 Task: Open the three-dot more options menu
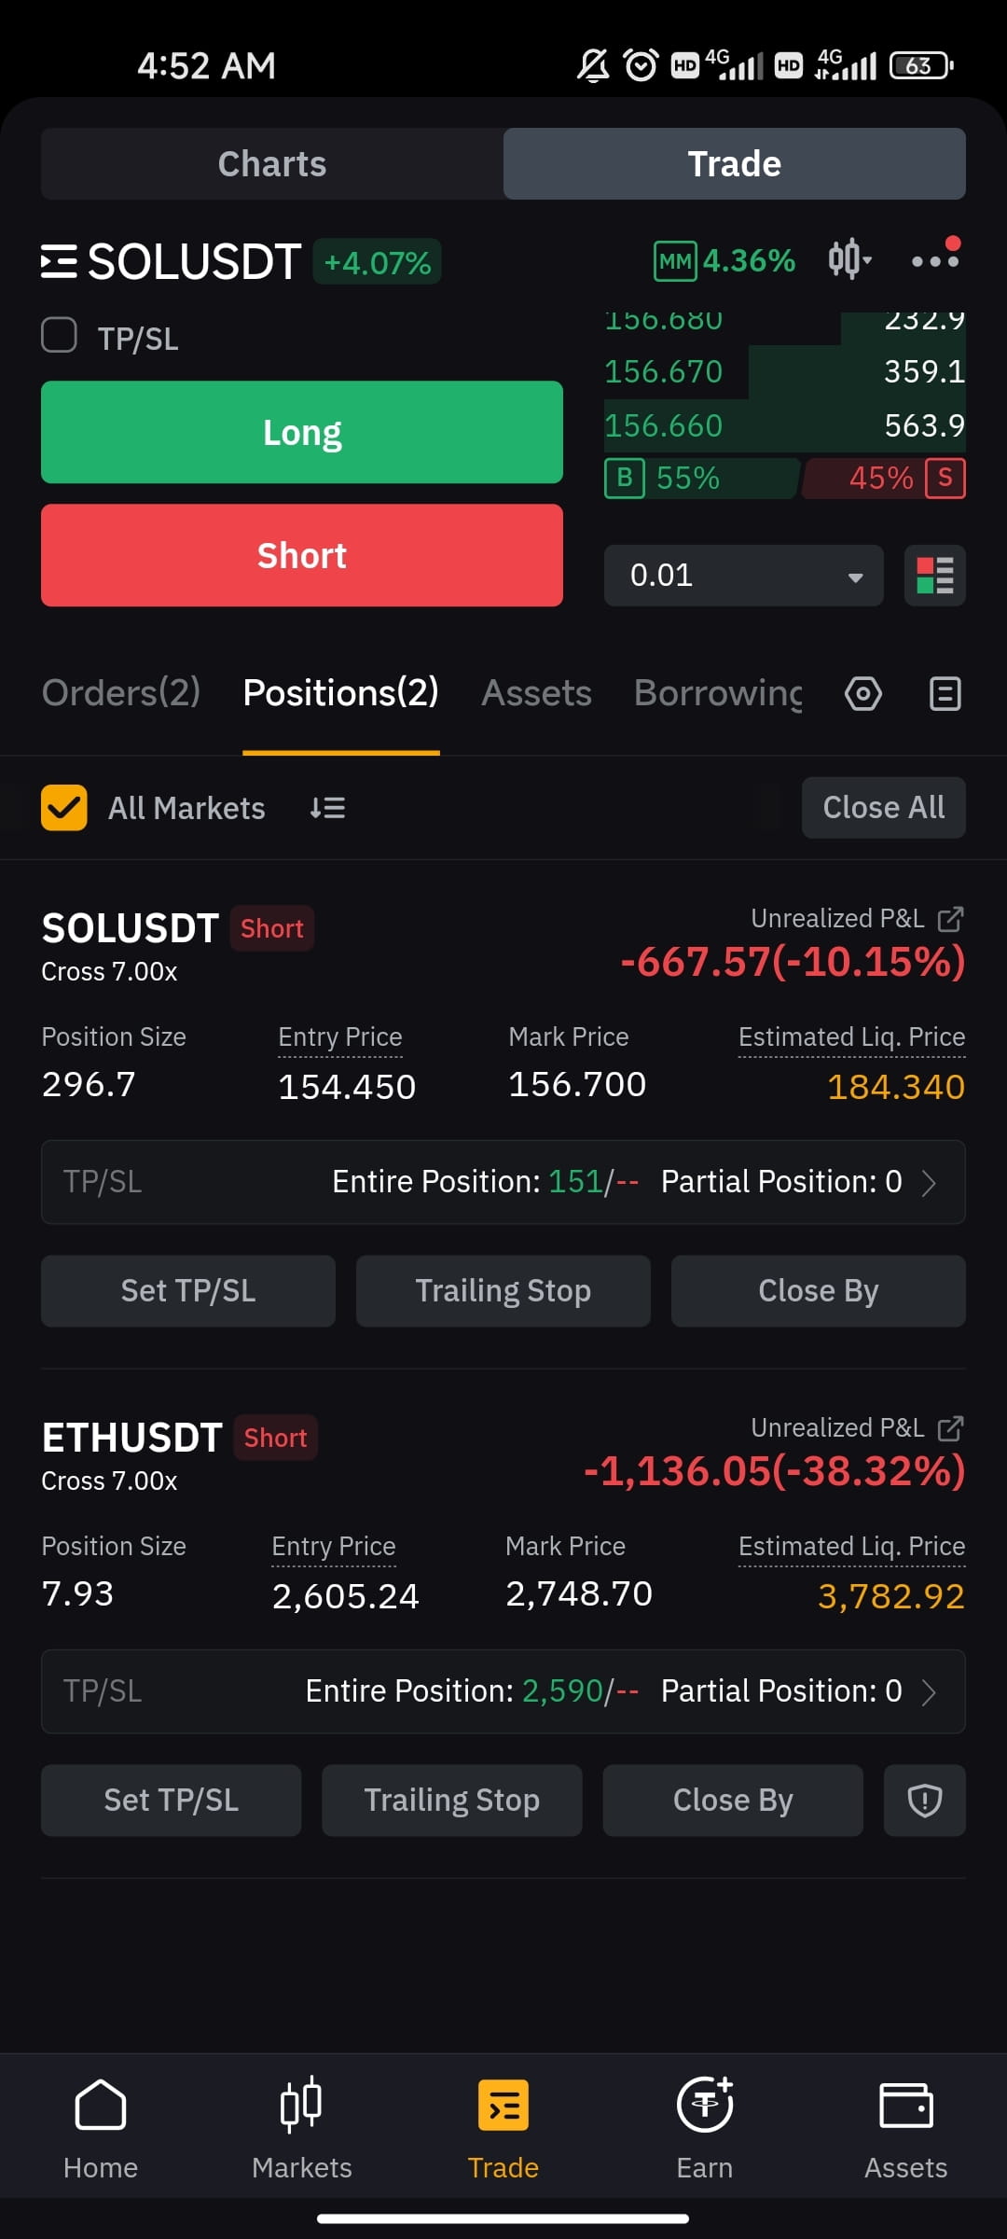[935, 258]
